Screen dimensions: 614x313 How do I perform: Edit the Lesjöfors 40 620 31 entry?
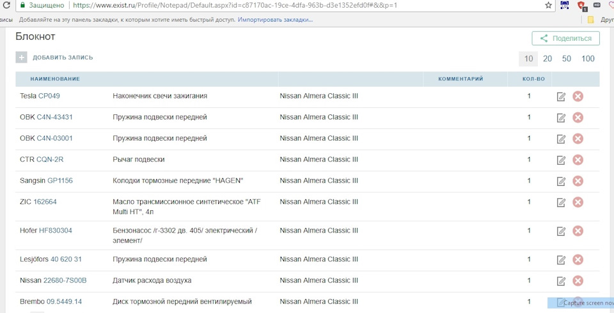[561, 260]
